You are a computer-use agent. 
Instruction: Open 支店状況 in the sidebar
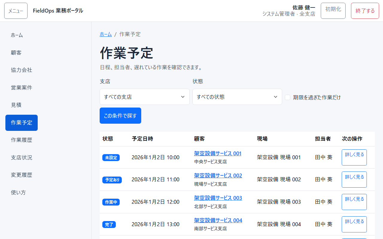click(22, 157)
